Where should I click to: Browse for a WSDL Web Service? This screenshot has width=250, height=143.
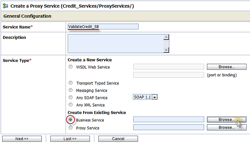pos(226,67)
